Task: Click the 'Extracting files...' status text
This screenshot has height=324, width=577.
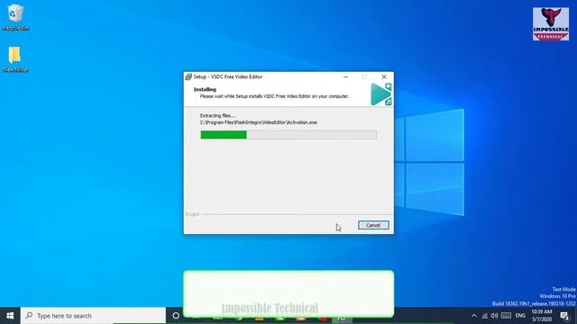Action: [217, 115]
